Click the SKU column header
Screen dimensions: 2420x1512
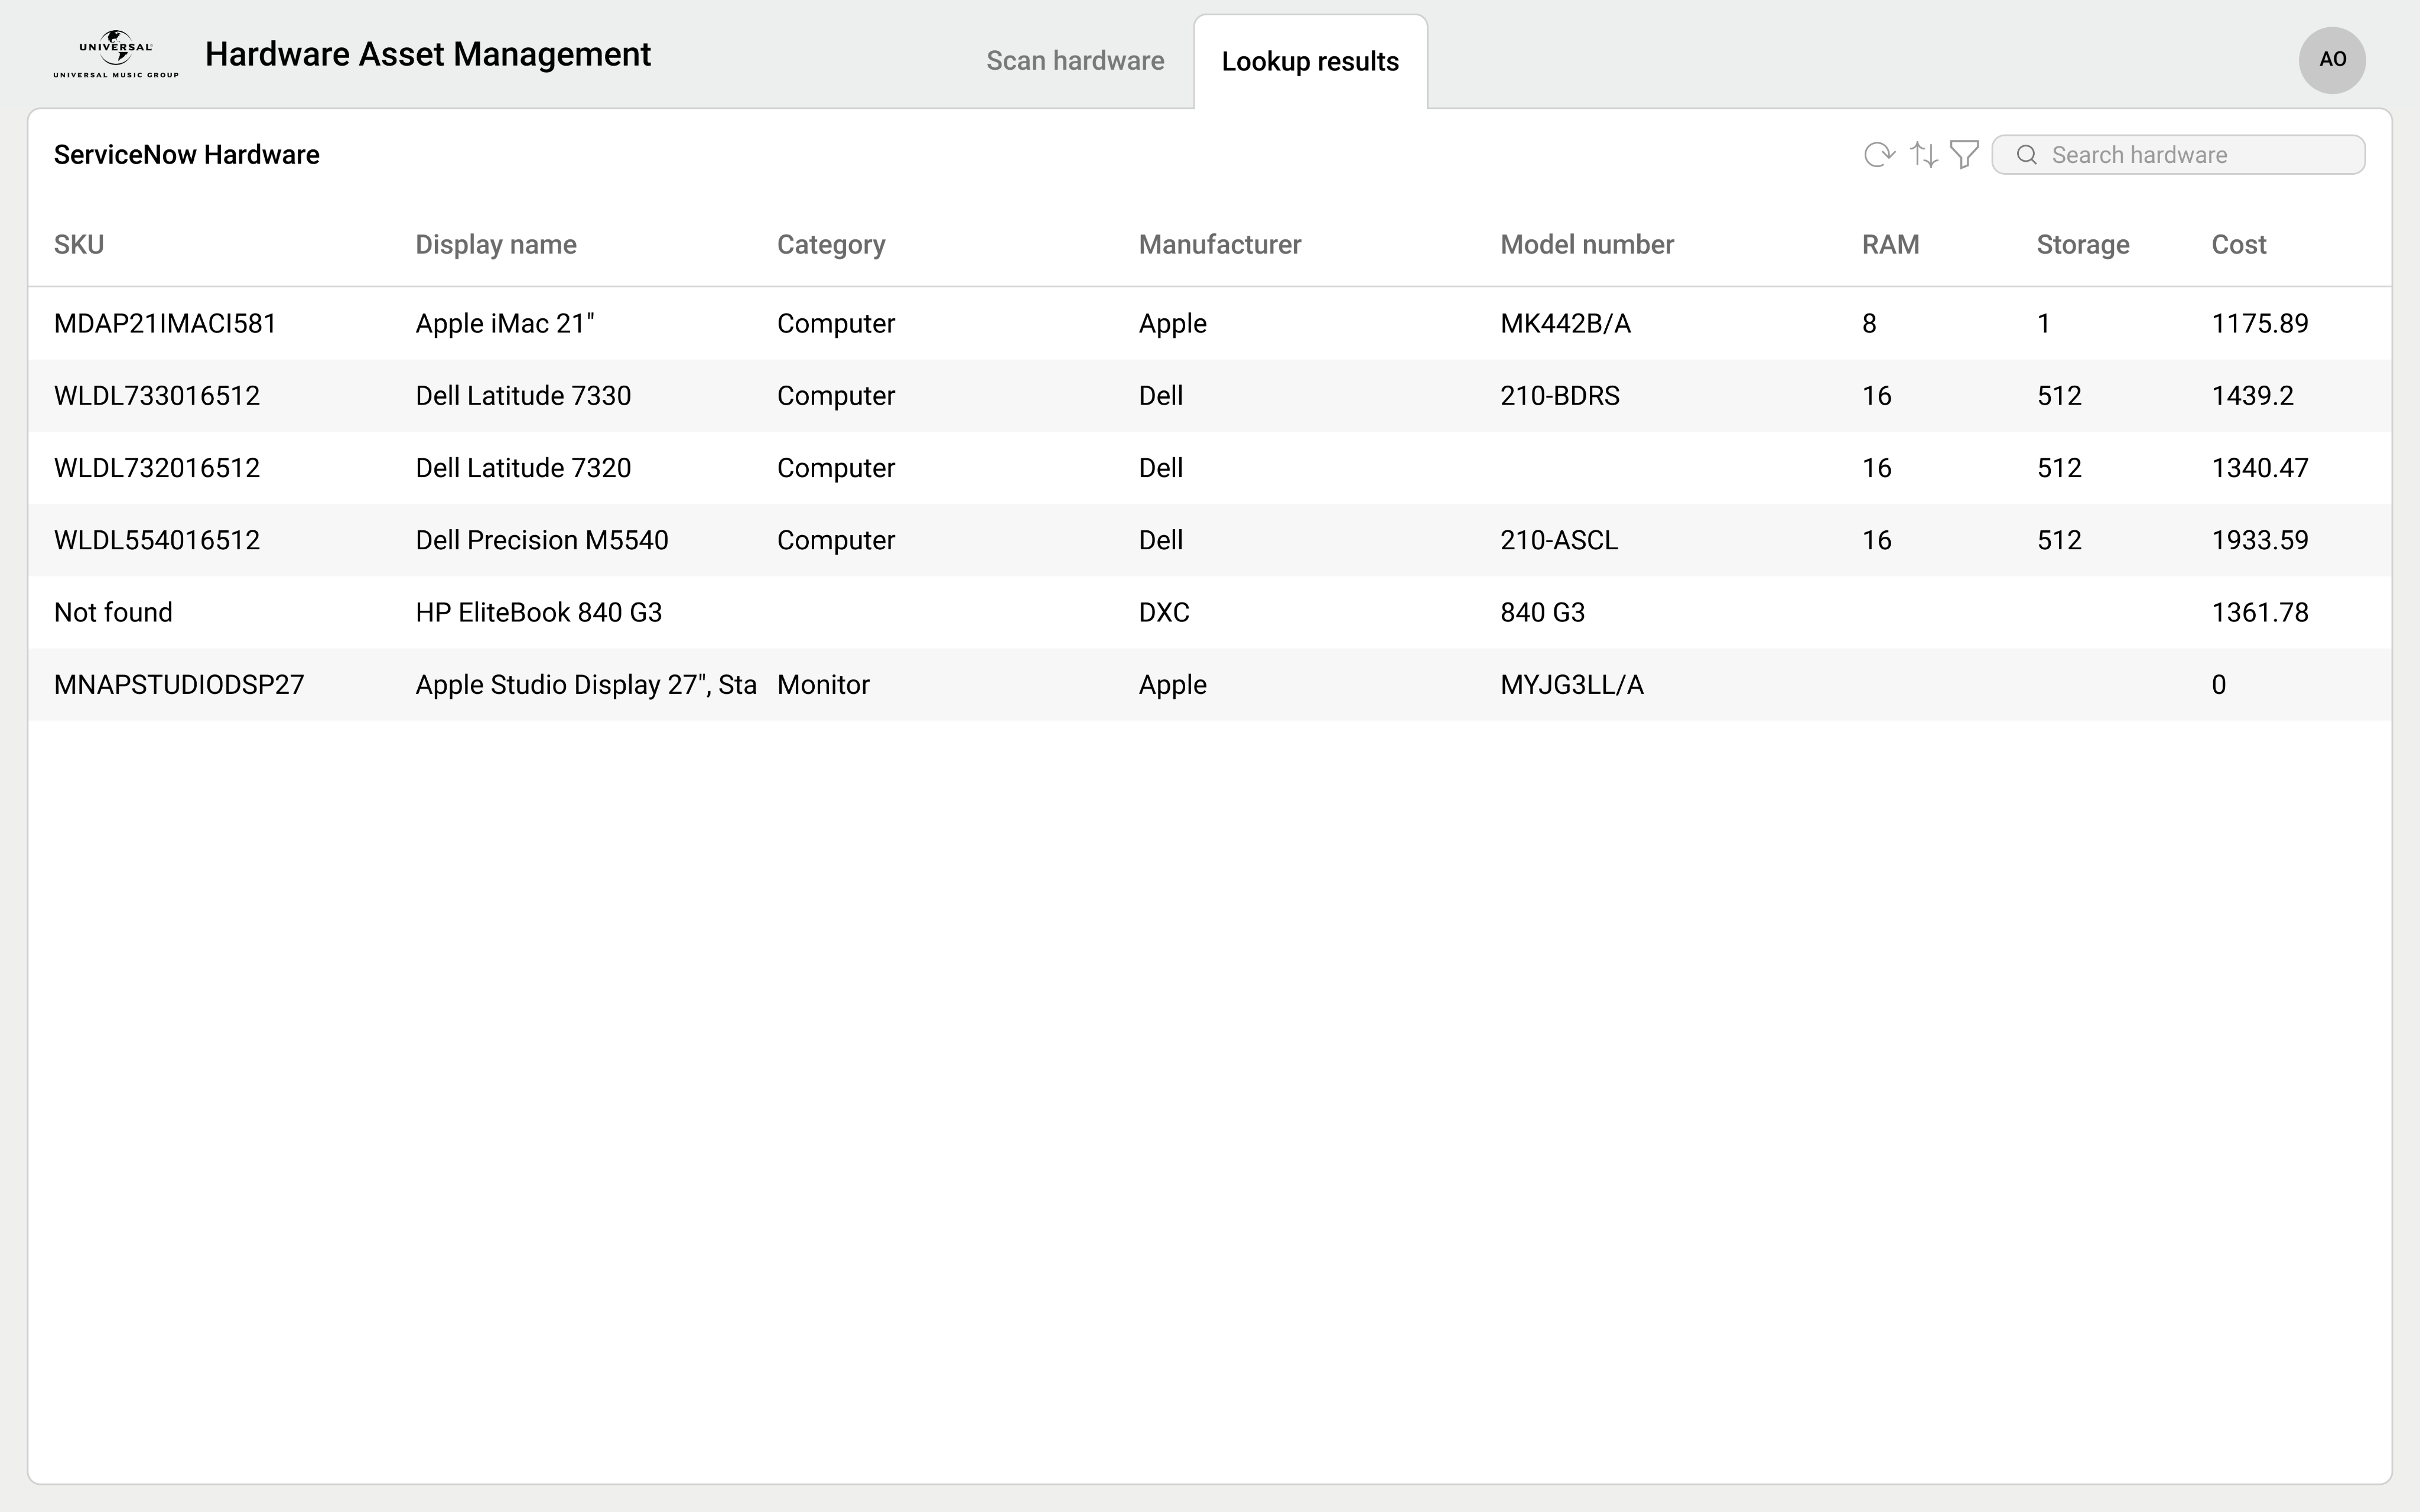[79, 245]
